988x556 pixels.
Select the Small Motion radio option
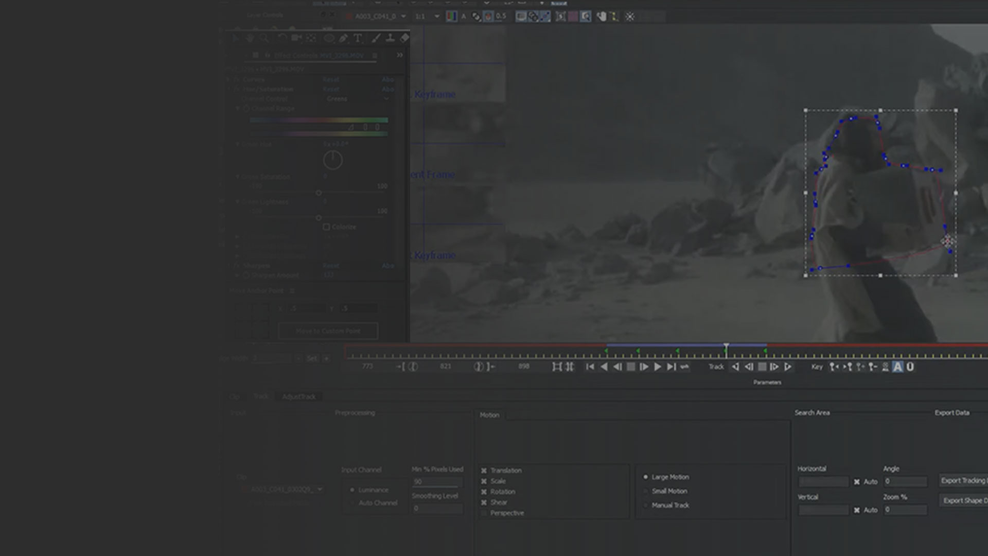pos(646,491)
